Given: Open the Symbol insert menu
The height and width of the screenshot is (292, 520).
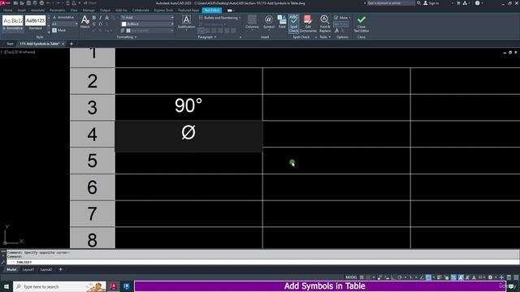Looking at the screenshot, I should [269, 22].
